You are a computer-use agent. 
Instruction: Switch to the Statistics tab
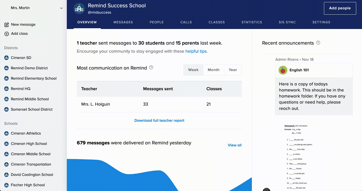pyautogui.click(x=252, y=22)
